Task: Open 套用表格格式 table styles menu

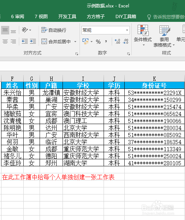Action: pyautogui.click(x=164, y=36)
